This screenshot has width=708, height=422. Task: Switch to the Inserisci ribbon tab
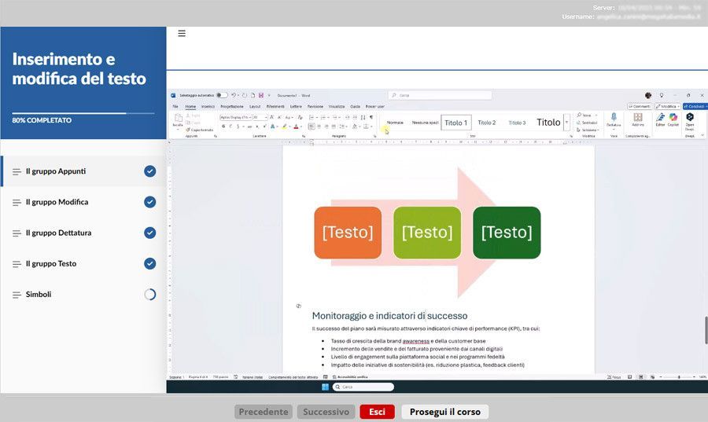coord(208,106)
